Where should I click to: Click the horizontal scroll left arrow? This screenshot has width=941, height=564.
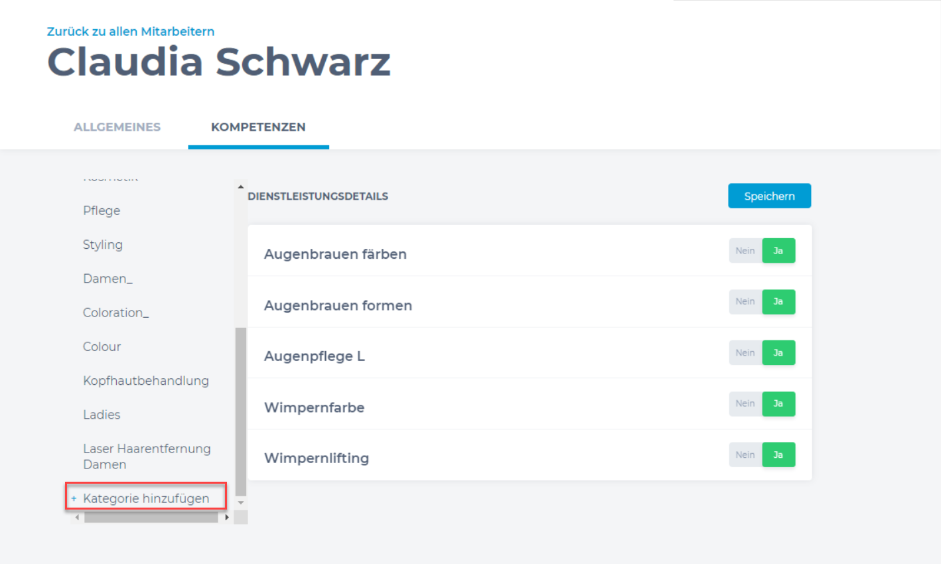tap(77, 518)
